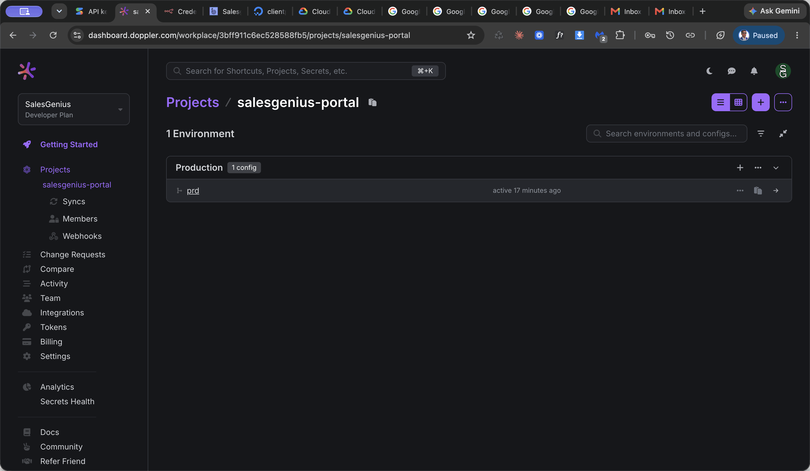
Task: Open the Chrome password key icon
Action: pos(650,35)
